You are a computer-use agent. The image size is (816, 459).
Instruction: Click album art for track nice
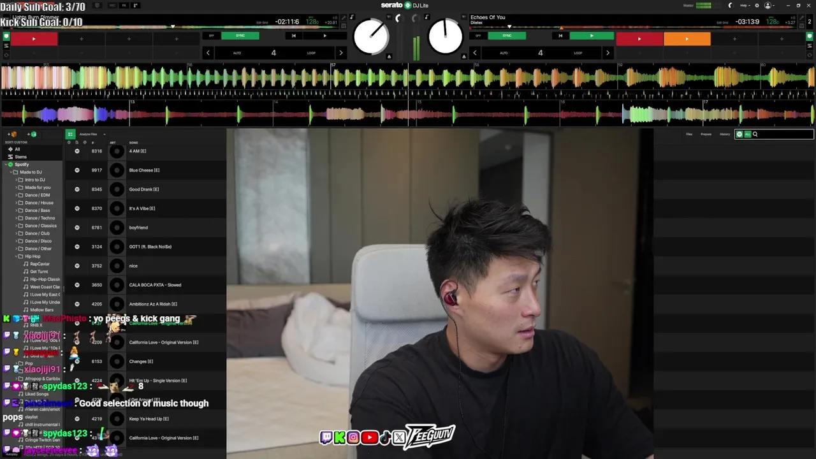click(x=117, y=266)
